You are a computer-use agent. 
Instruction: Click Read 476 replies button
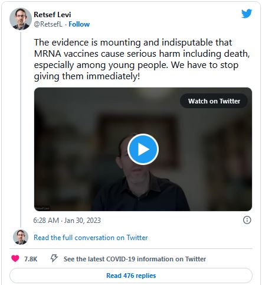click(x=131, y=276)
